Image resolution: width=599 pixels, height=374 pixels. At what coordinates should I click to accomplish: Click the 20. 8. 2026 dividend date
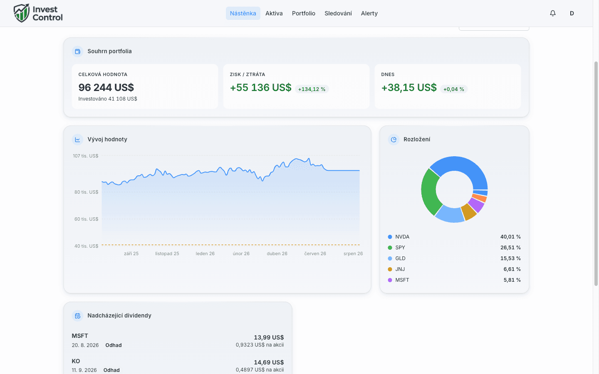85,345
